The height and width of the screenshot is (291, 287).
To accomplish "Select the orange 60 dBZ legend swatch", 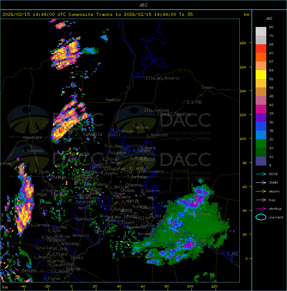I will (x=261, y=57).
